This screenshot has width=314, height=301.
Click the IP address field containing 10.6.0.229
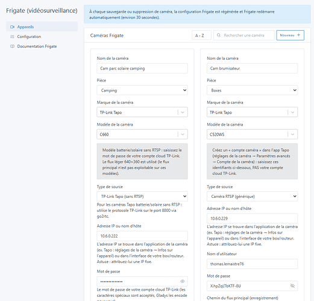click(252, 218)
